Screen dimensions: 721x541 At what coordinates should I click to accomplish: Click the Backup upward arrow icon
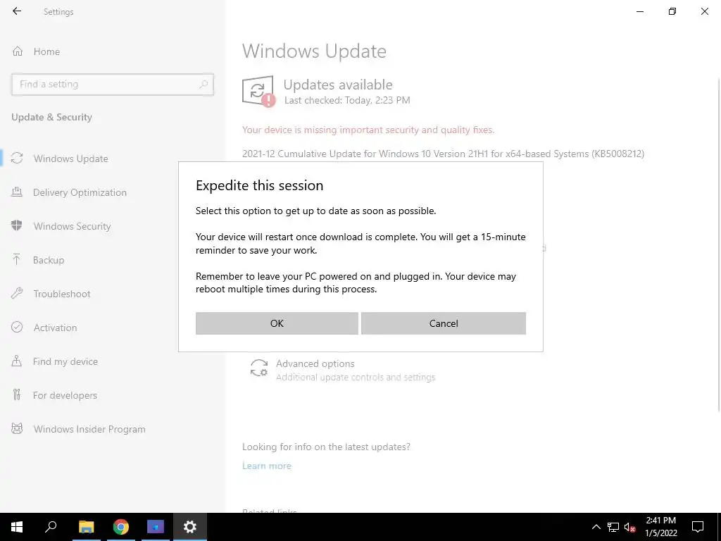(x=17, y=259)
